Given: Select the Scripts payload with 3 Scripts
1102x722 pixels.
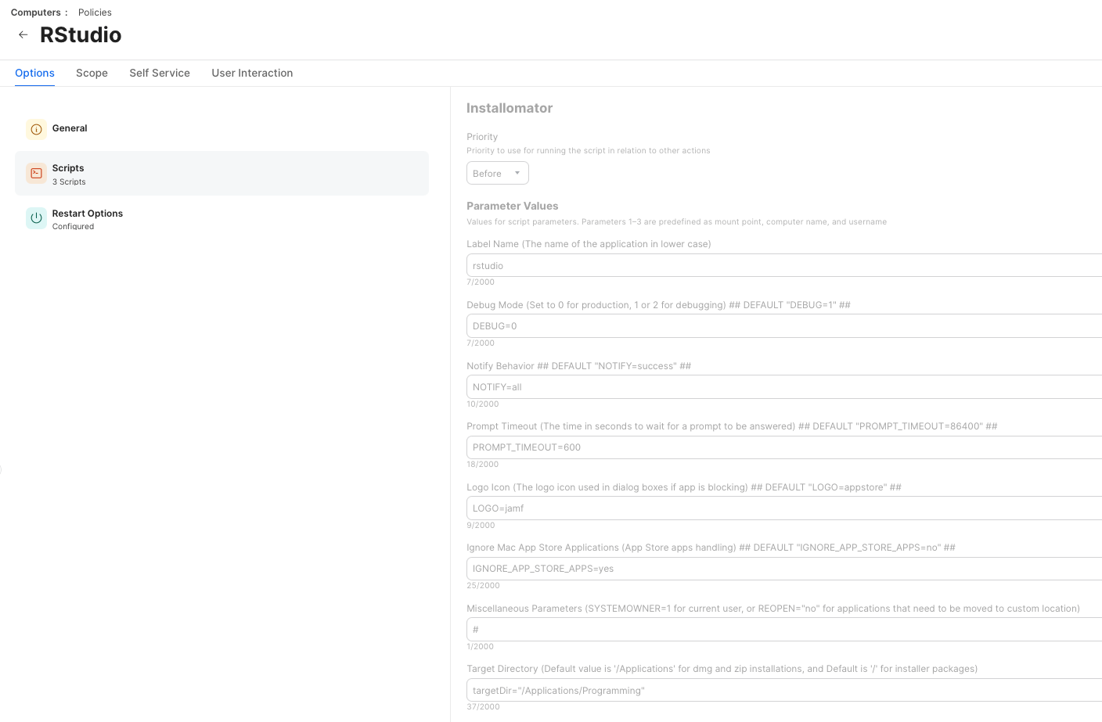Looking at the screenshot, I should click(x=221, y=173).
